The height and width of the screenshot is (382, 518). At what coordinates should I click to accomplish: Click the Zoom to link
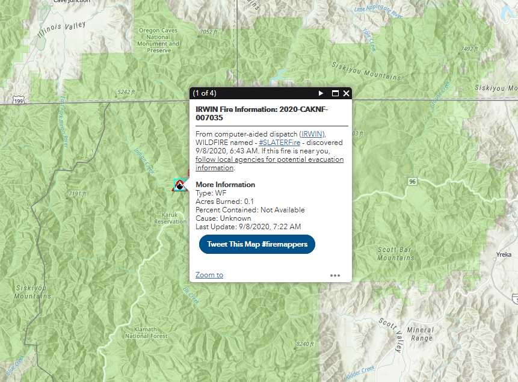pyautogui.click(x=209, y=275)
